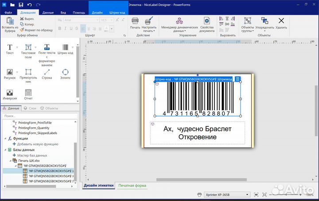319x201 pixels.
Task: Open the Файл tab
Action: pos(8,12)
